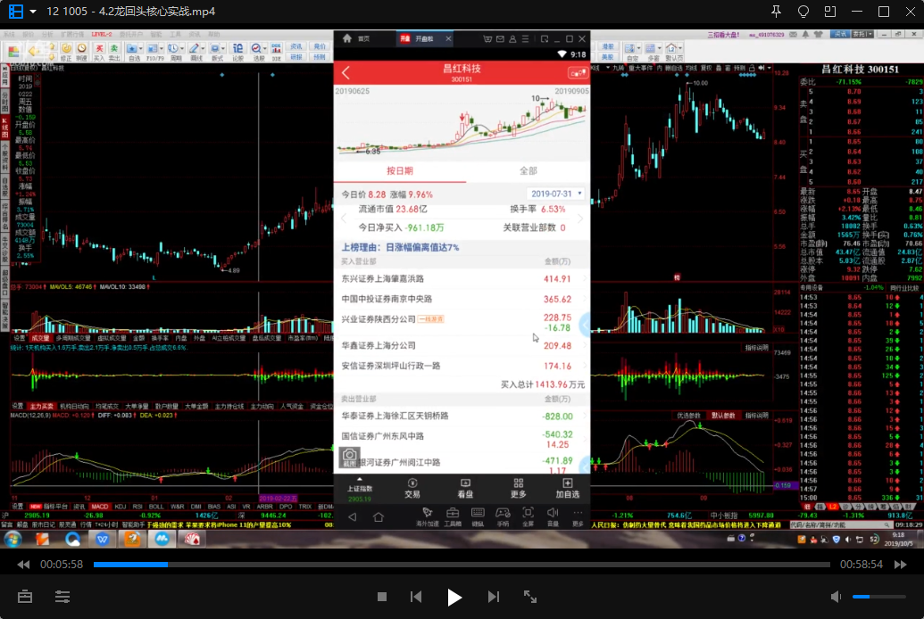Tap 加自选 to add to watchlist
The image size is (924, 619).
tap(568, 489)
